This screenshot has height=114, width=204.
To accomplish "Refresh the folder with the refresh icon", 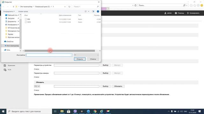I will [69, 7].
